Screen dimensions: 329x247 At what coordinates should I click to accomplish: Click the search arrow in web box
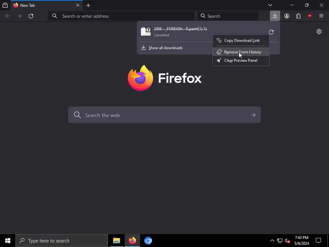point(253,115)
